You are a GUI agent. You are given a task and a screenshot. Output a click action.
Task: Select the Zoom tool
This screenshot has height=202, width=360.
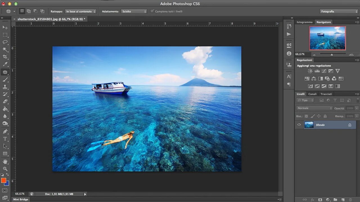5,169
